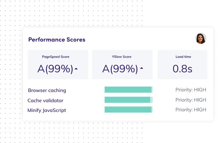This screenshot has height=143, width=220.
Task: Click the A(99%) PageSpeed grade value
Action: pos(55,69)
